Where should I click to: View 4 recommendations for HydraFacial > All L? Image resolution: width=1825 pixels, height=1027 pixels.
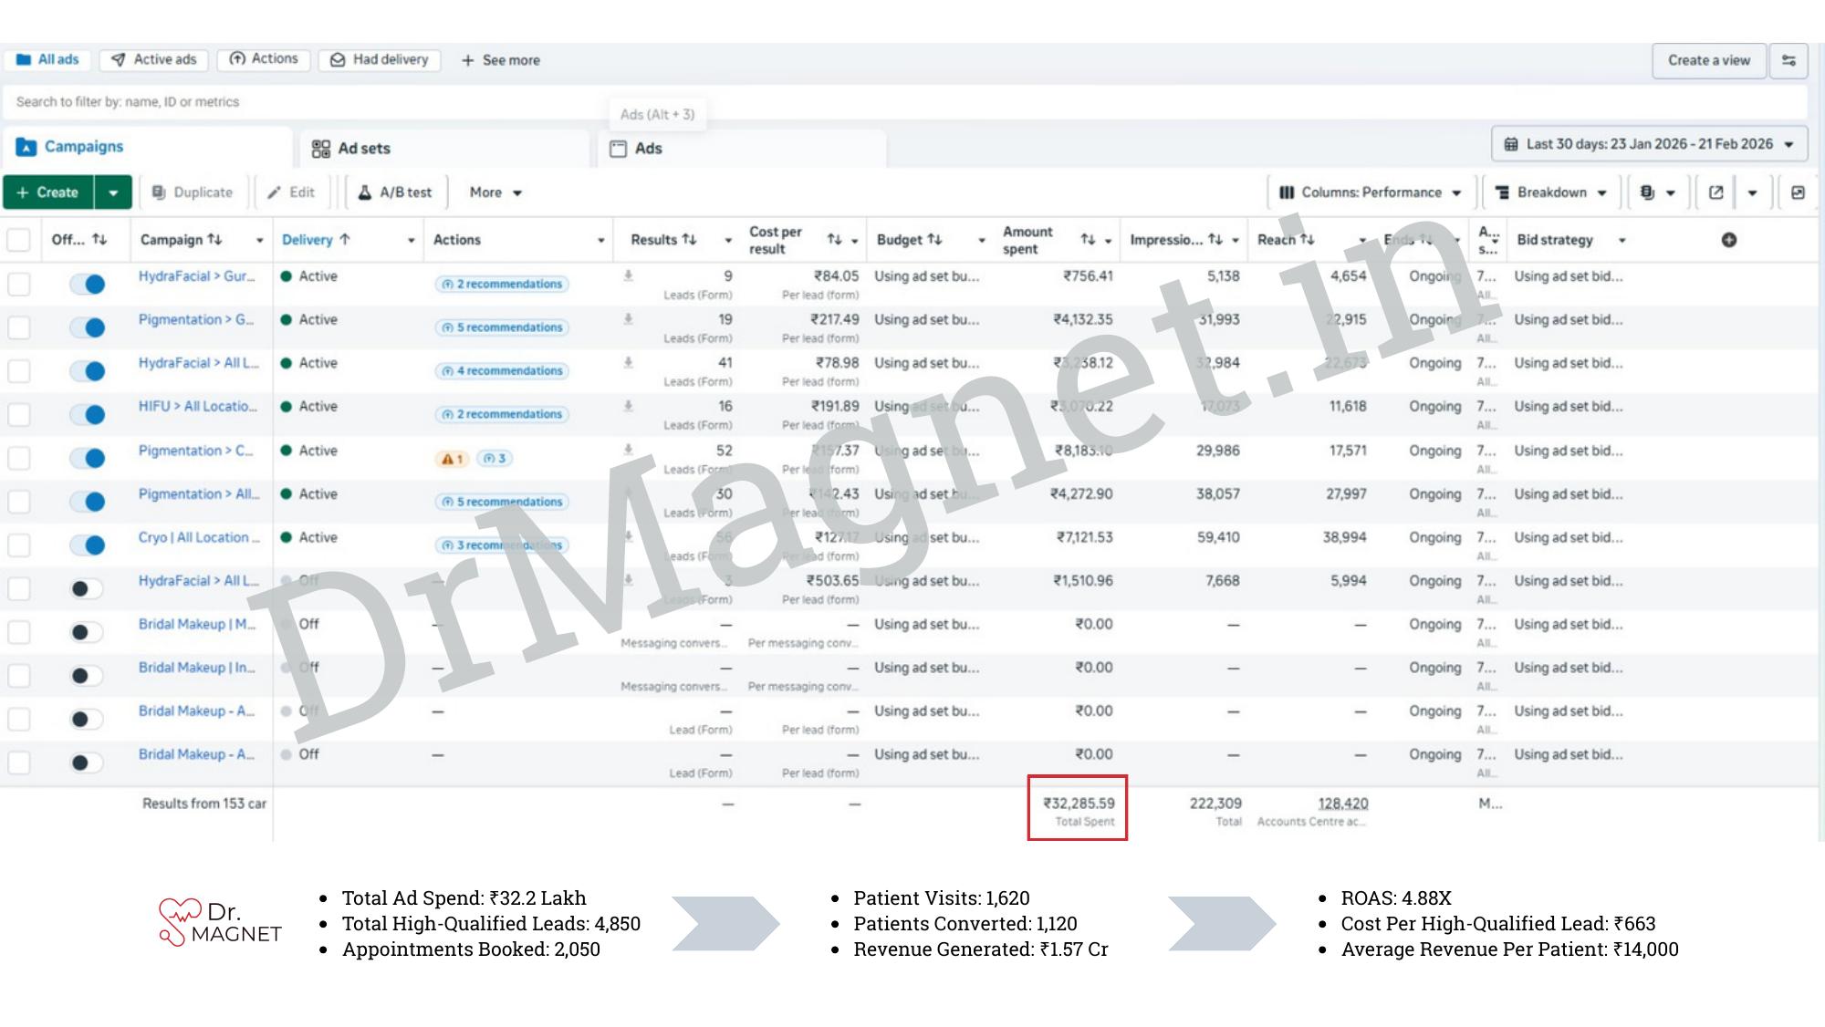(502, 371)
